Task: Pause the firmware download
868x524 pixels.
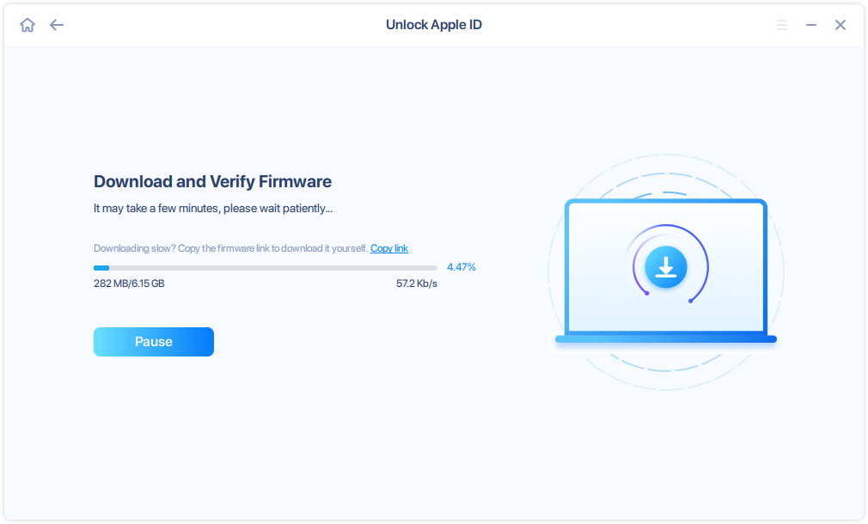Action: coord(153,341)
